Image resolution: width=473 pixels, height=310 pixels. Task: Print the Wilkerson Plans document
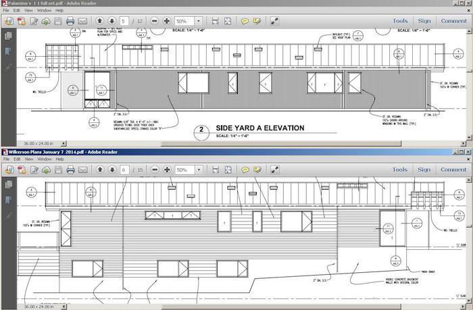(x=70, y=170)
